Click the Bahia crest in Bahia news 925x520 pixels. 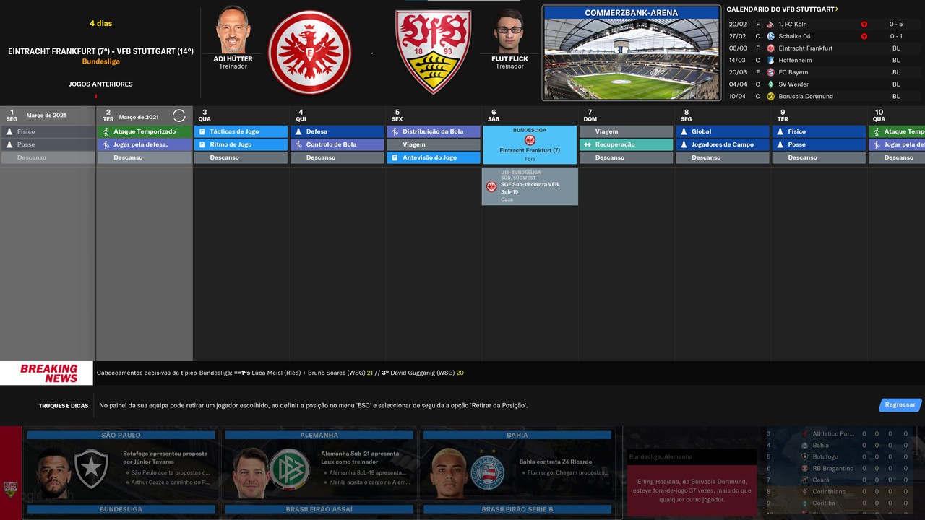pos(488,469)
